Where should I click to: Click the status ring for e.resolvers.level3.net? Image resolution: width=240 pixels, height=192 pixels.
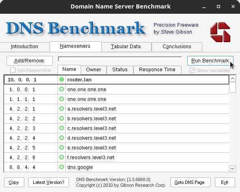point(62,147)
